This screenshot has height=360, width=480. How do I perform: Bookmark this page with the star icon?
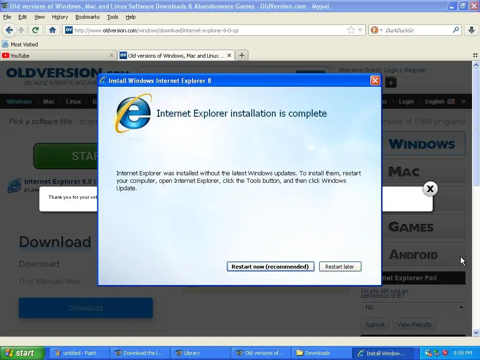(351, 30)
